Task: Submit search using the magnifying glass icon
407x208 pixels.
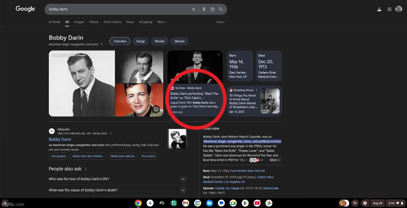Action: pyautogui.click(x=221, y=9)
